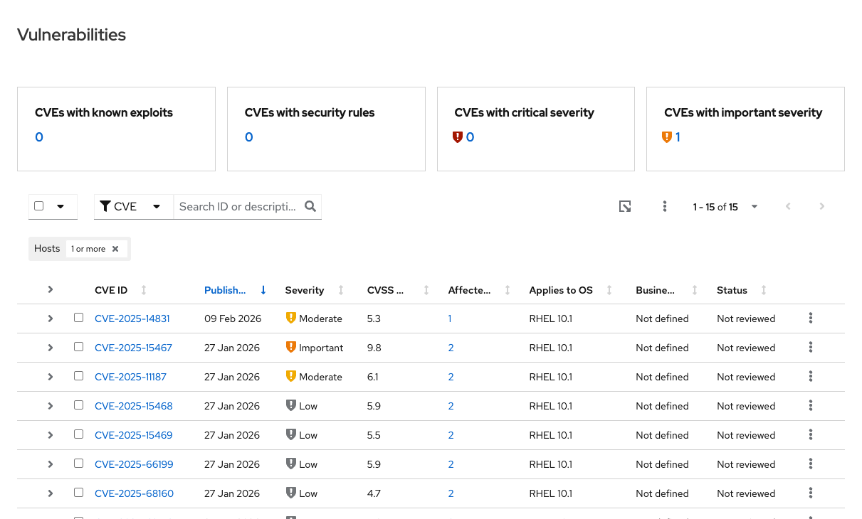
Task: Go to next page arrow
Action: click(x=822, y=206)
